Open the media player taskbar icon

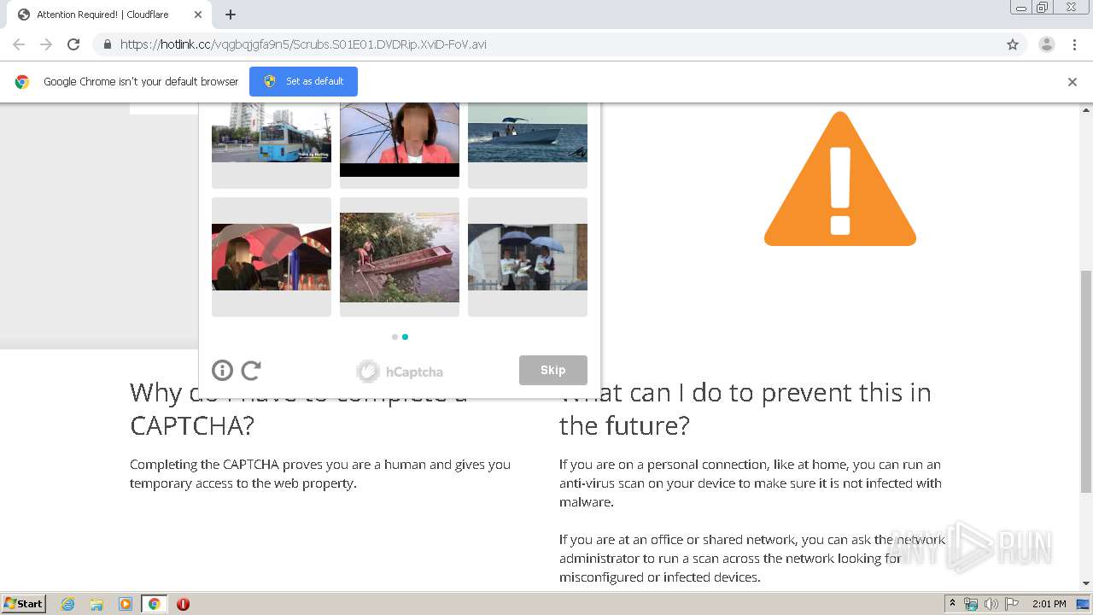click(x=125, y=604)
